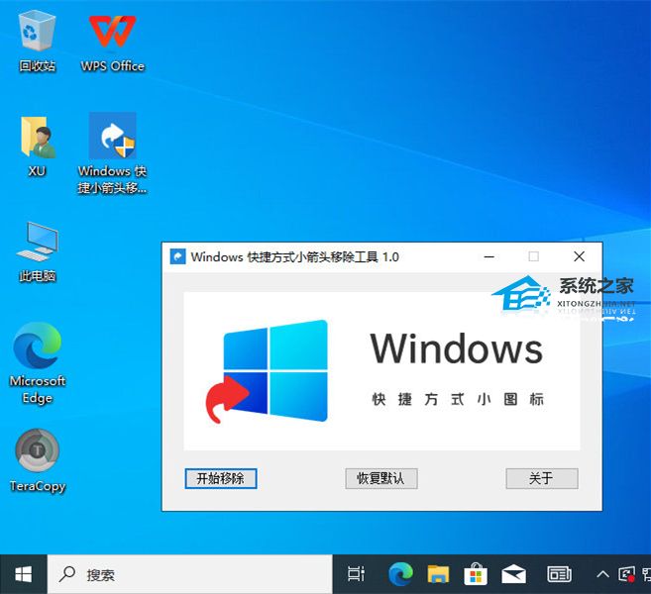Close the shortcut arrow removal tool window

click(x=579, y=256)
